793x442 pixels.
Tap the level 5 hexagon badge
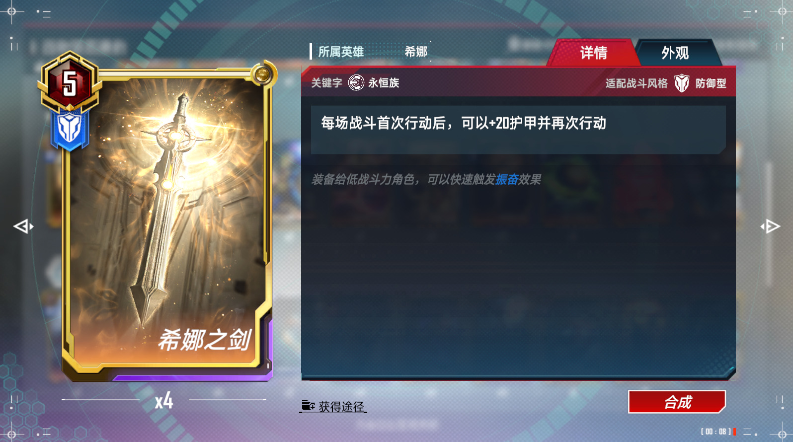(70, 81)
